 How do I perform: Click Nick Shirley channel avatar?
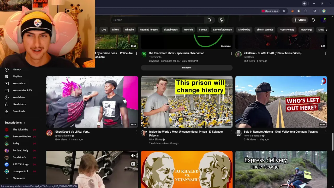pos(144,133)
